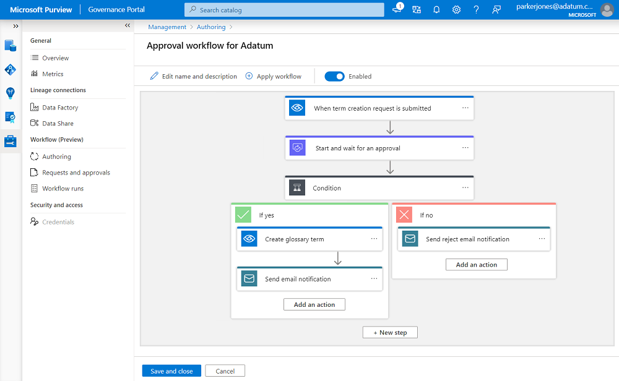Select the Data map icon in the sidebar

point(9,69)
